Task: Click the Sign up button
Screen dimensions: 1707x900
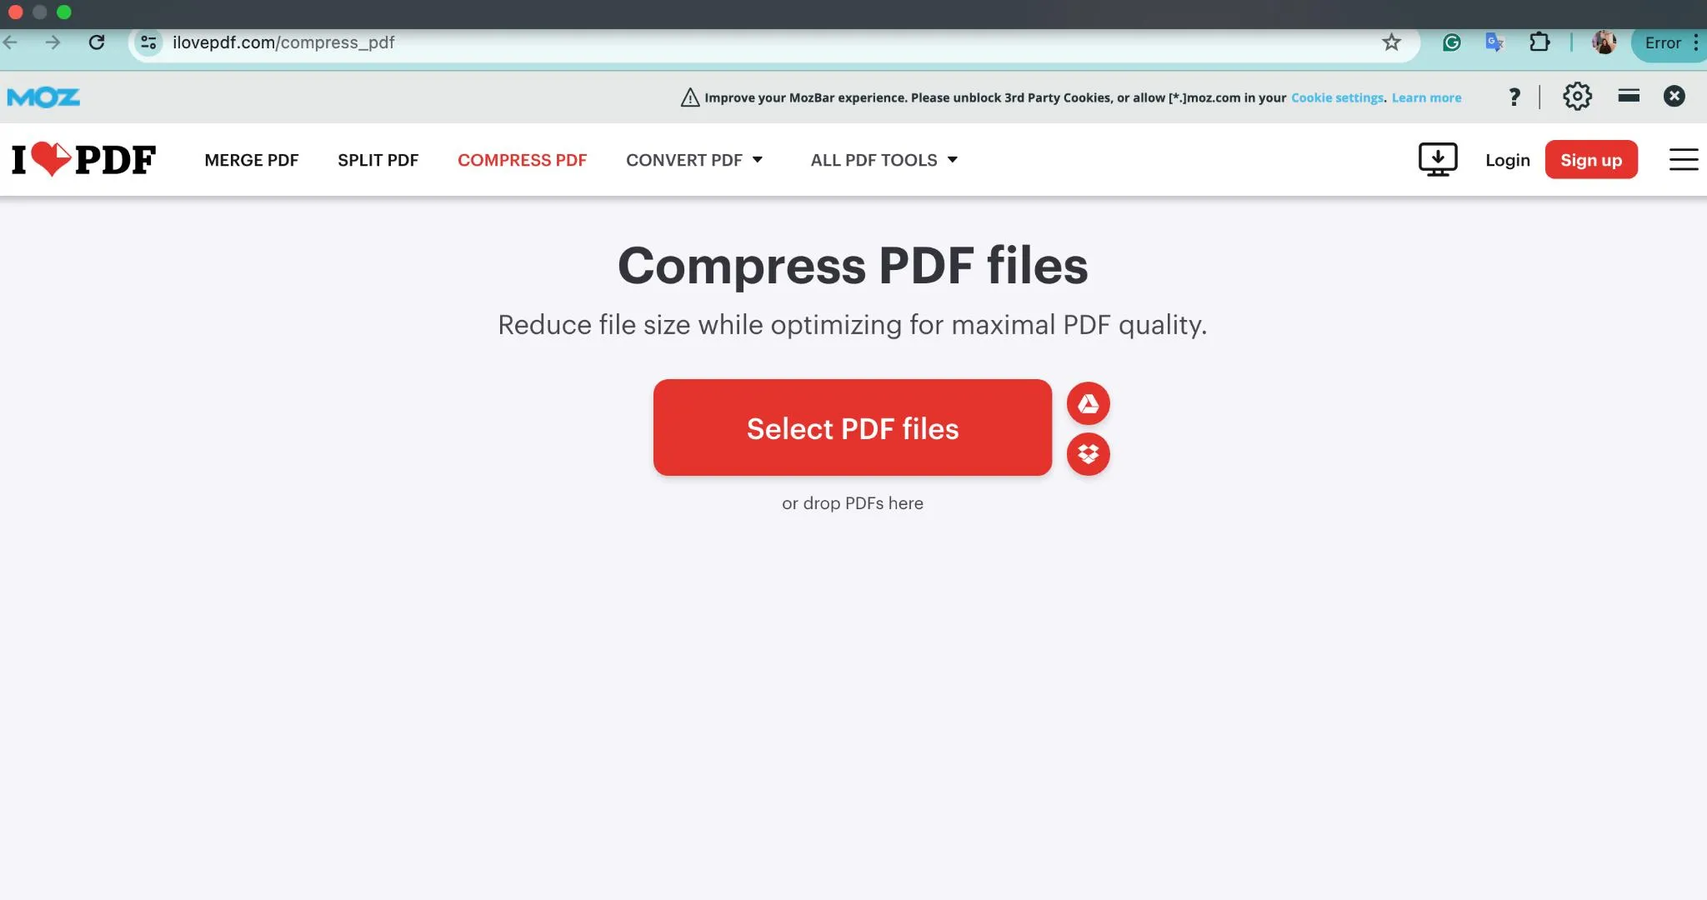Action: 1592,159
